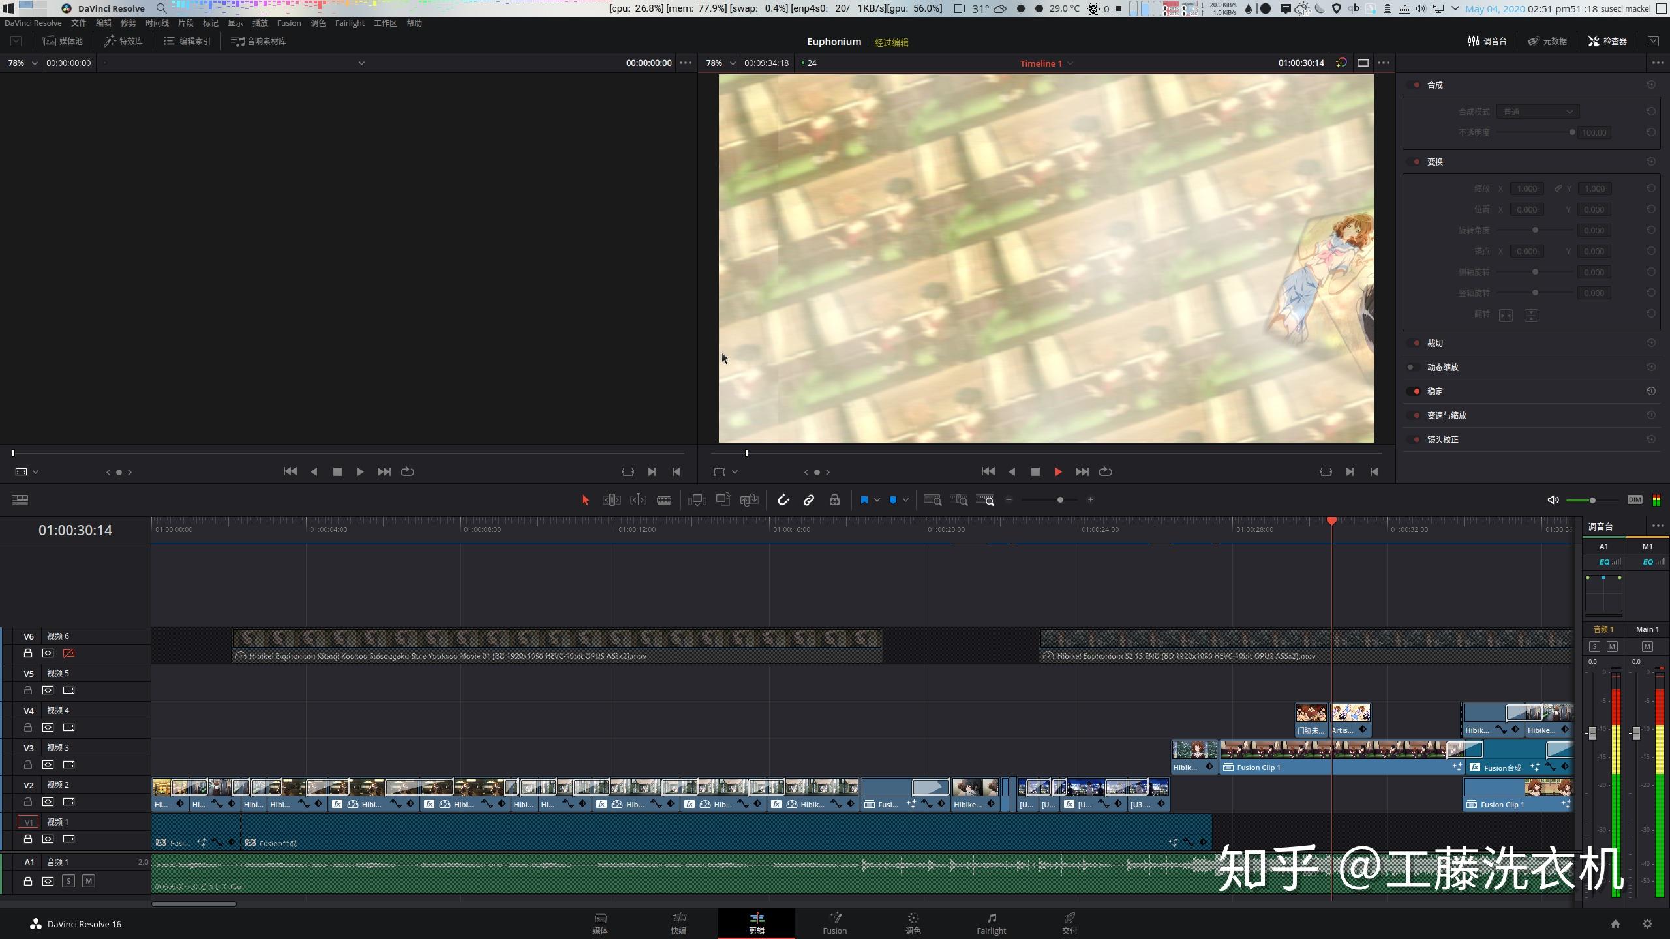Open the Effects Library panel
The height and width of the screenshot is (939, 1670).
pyautogui.click(x=123, y=41)
